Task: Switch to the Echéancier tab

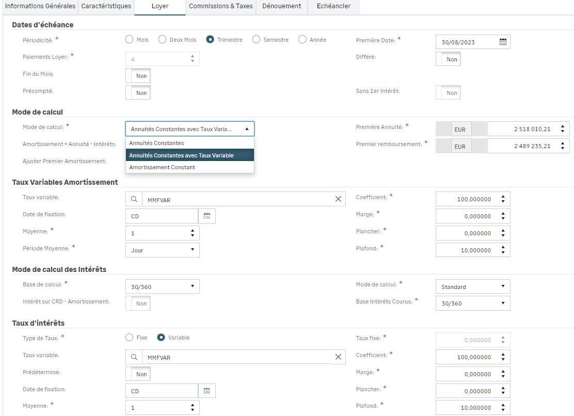Action: pyautogui.click(x=333, y=6)
